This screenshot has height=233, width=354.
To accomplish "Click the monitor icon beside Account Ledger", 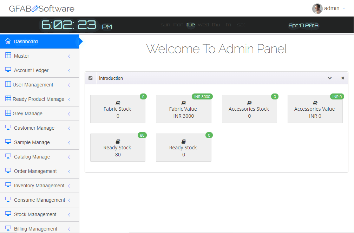I will coord(8,70).
